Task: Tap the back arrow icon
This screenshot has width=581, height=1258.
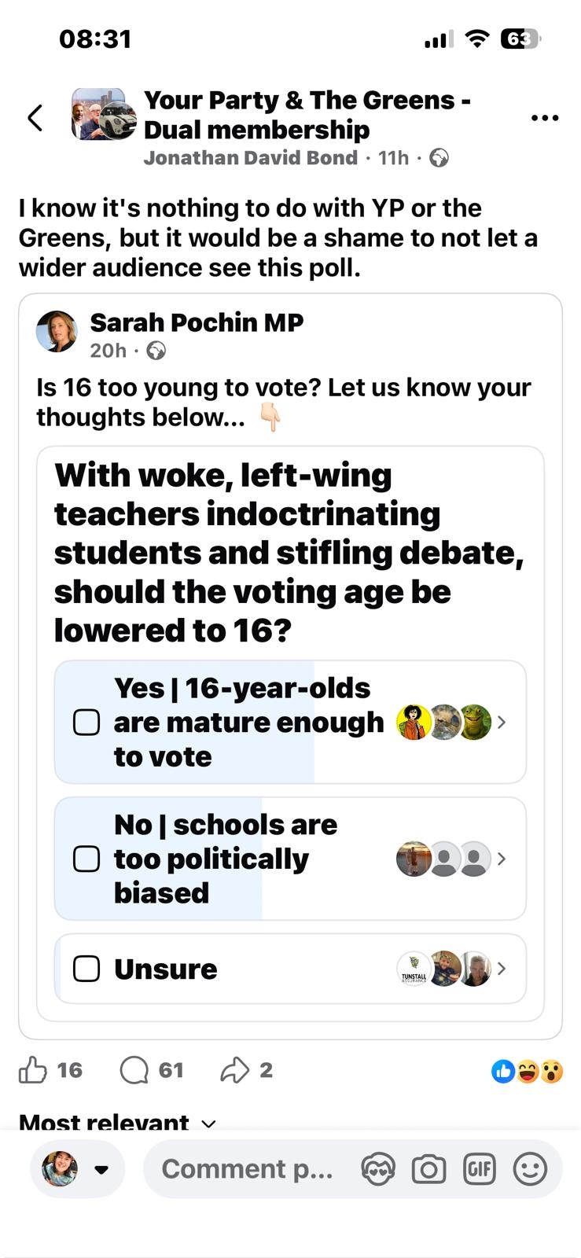Action: click(x=35, y=118)
